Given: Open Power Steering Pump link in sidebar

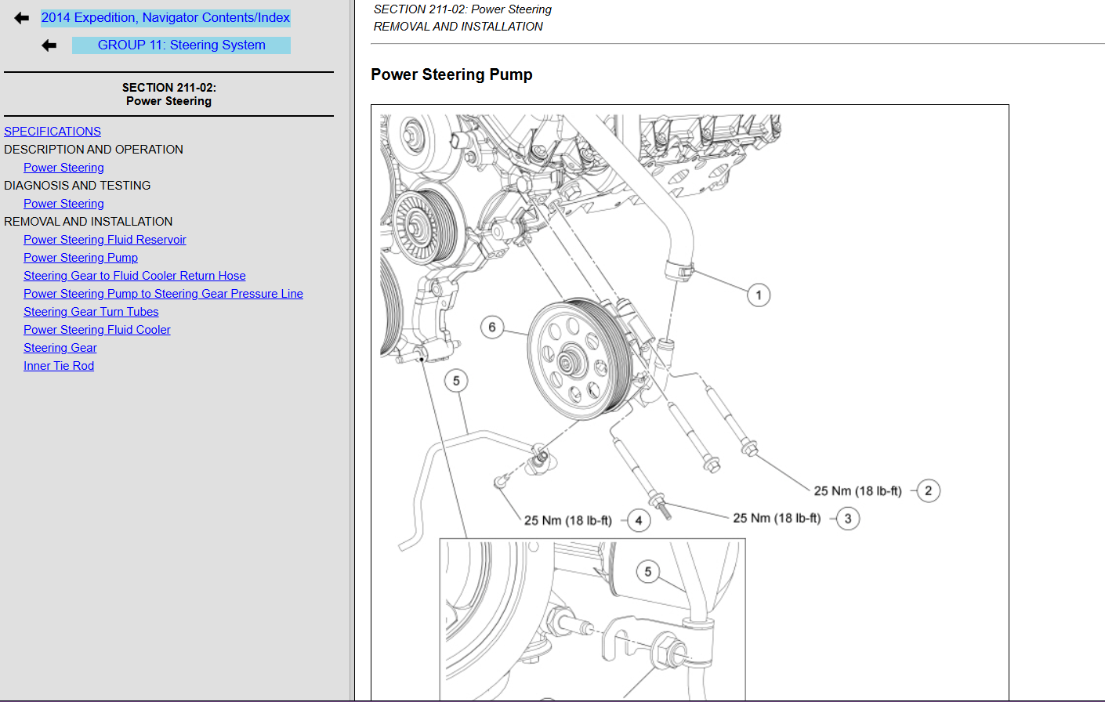Looking at the screenshot, I should point(81,258).
